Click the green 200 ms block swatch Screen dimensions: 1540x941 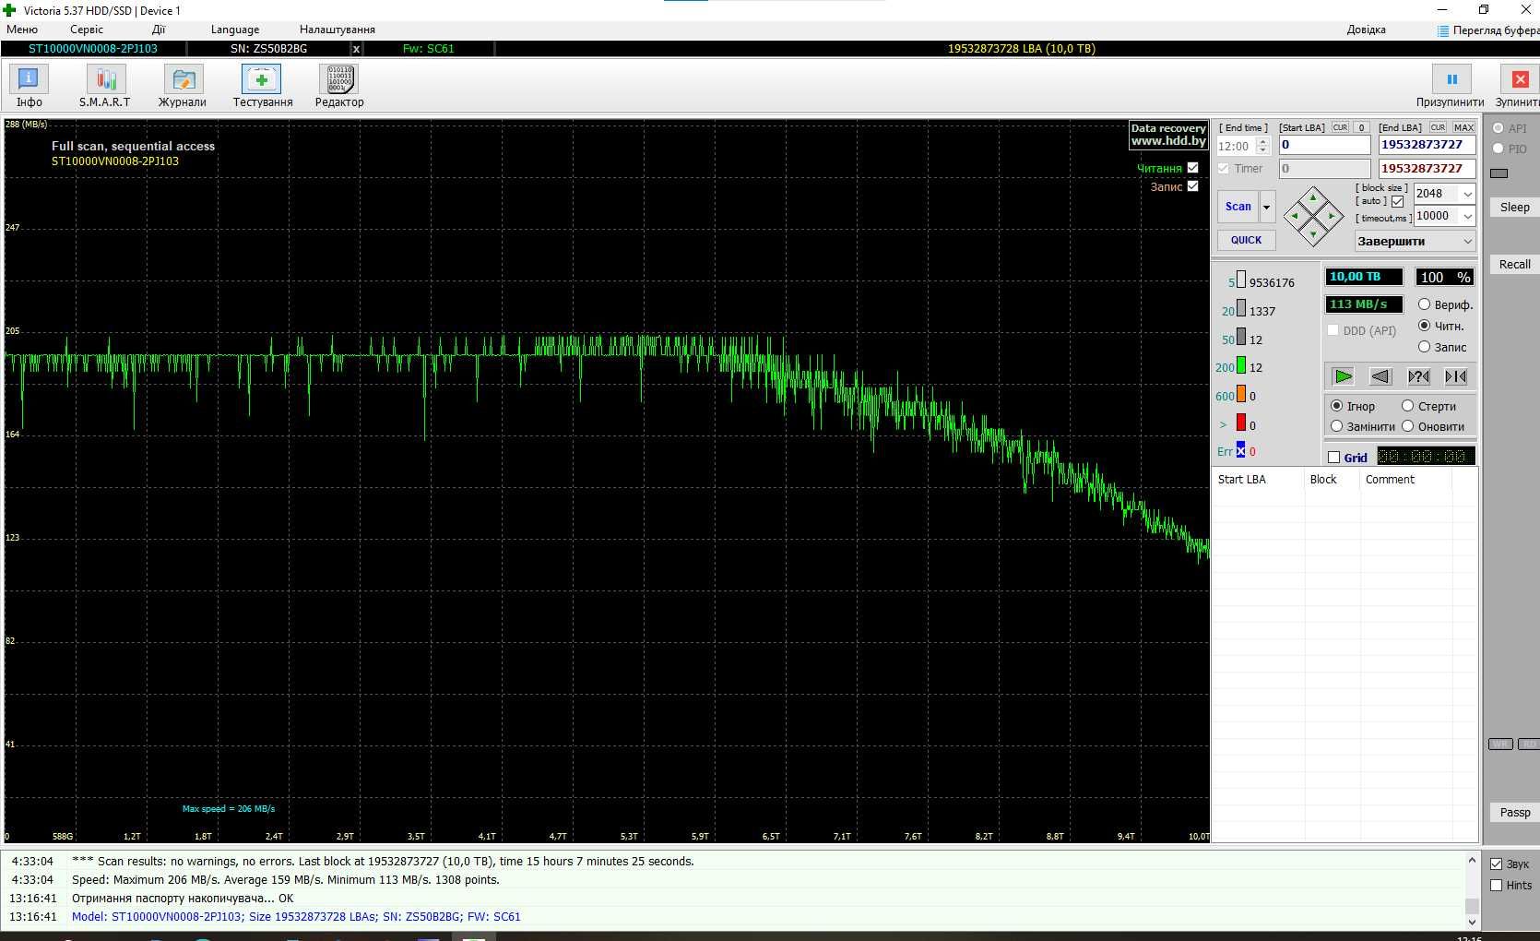click(1241, 365)
